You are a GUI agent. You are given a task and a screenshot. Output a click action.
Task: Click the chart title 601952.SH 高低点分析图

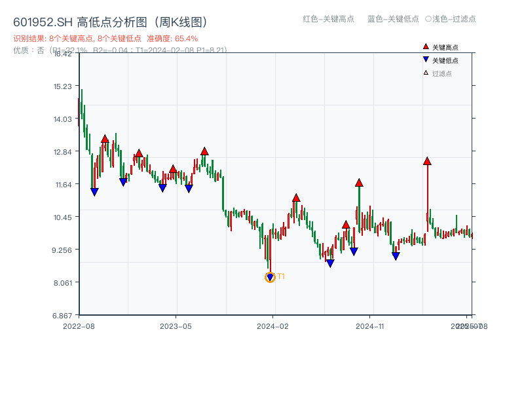111,20
